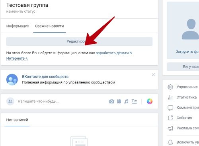The image size is (199, 146).
Task: Click the gear icon next to Управление
Action: point(170,87)
